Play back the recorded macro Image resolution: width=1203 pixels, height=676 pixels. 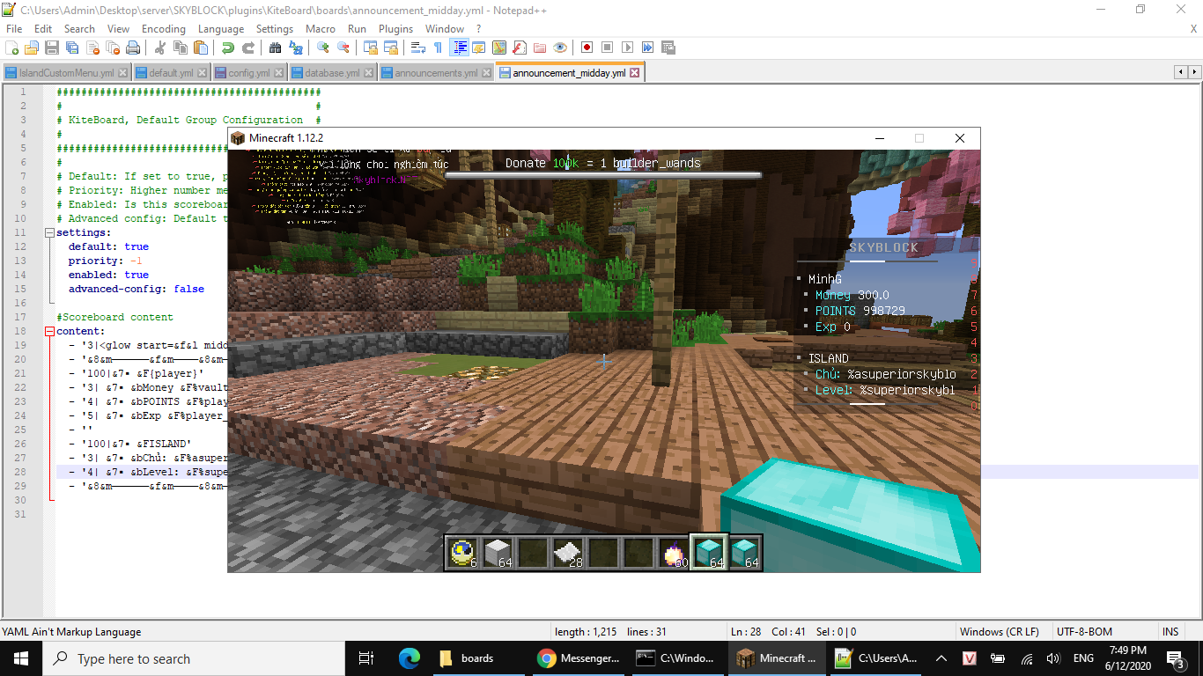point(628,48)
